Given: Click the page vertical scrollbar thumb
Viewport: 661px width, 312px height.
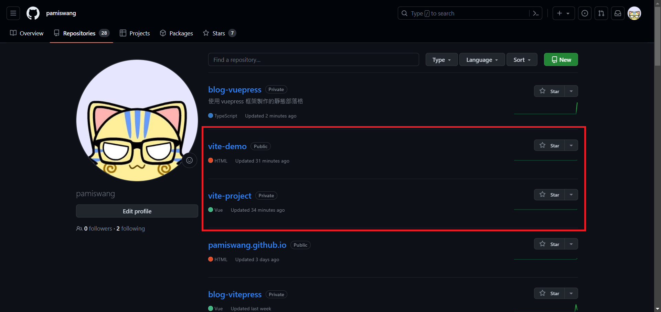Looking at the screenshot, I should point(658,36).
